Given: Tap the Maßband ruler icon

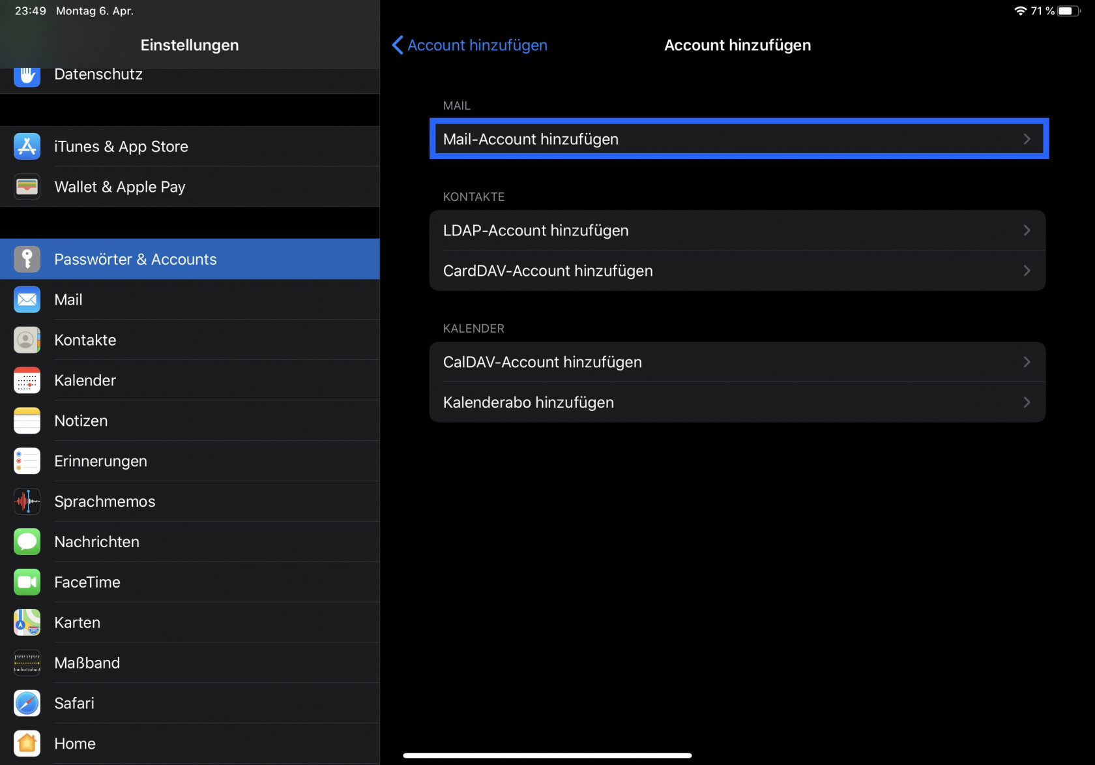Looking at the screenshot, I should [27, 663].
